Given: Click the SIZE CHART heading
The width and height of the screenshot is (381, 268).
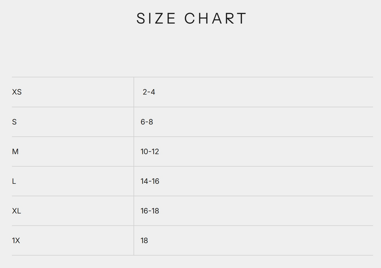Looking at the screenshot, I should 191,18.
